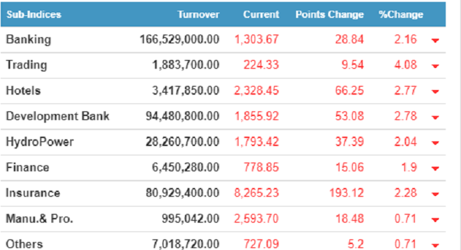Click the Banking turnover 166,529,000.00
Image resolution: width=461 pixels, height=250 pixels.
[x=180, y=39]
